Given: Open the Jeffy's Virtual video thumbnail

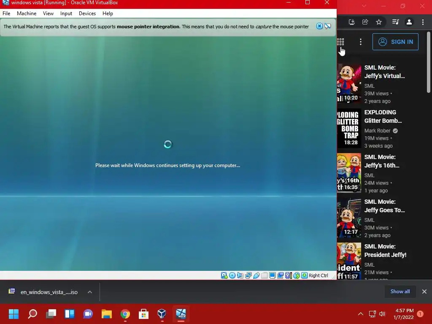Looking at the screenshot, I should click(349, 83).
